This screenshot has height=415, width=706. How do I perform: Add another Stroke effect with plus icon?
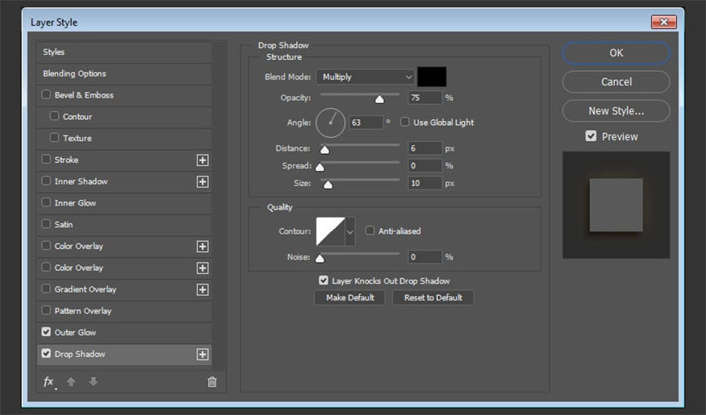(x=203, y=160)
